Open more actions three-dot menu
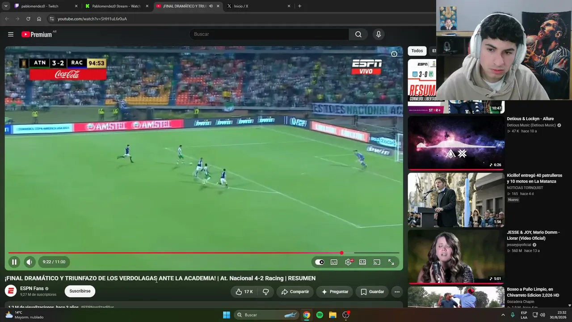This screenshot has height=322, width=572. 397,292
